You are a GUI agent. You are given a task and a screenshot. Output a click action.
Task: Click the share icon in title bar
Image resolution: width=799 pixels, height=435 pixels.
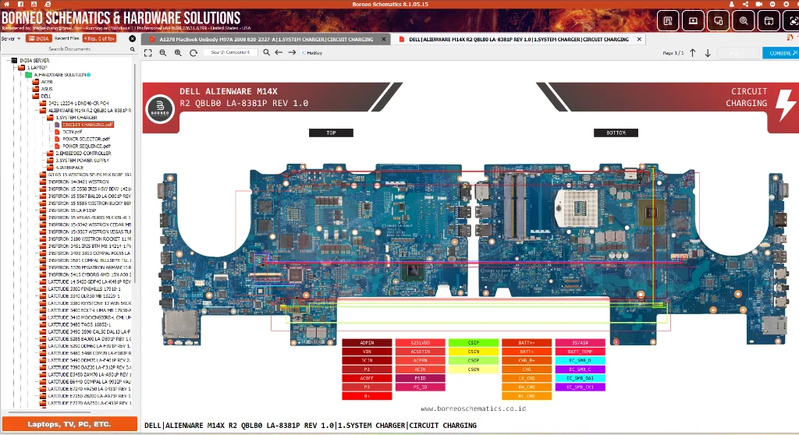pos(745,4)
